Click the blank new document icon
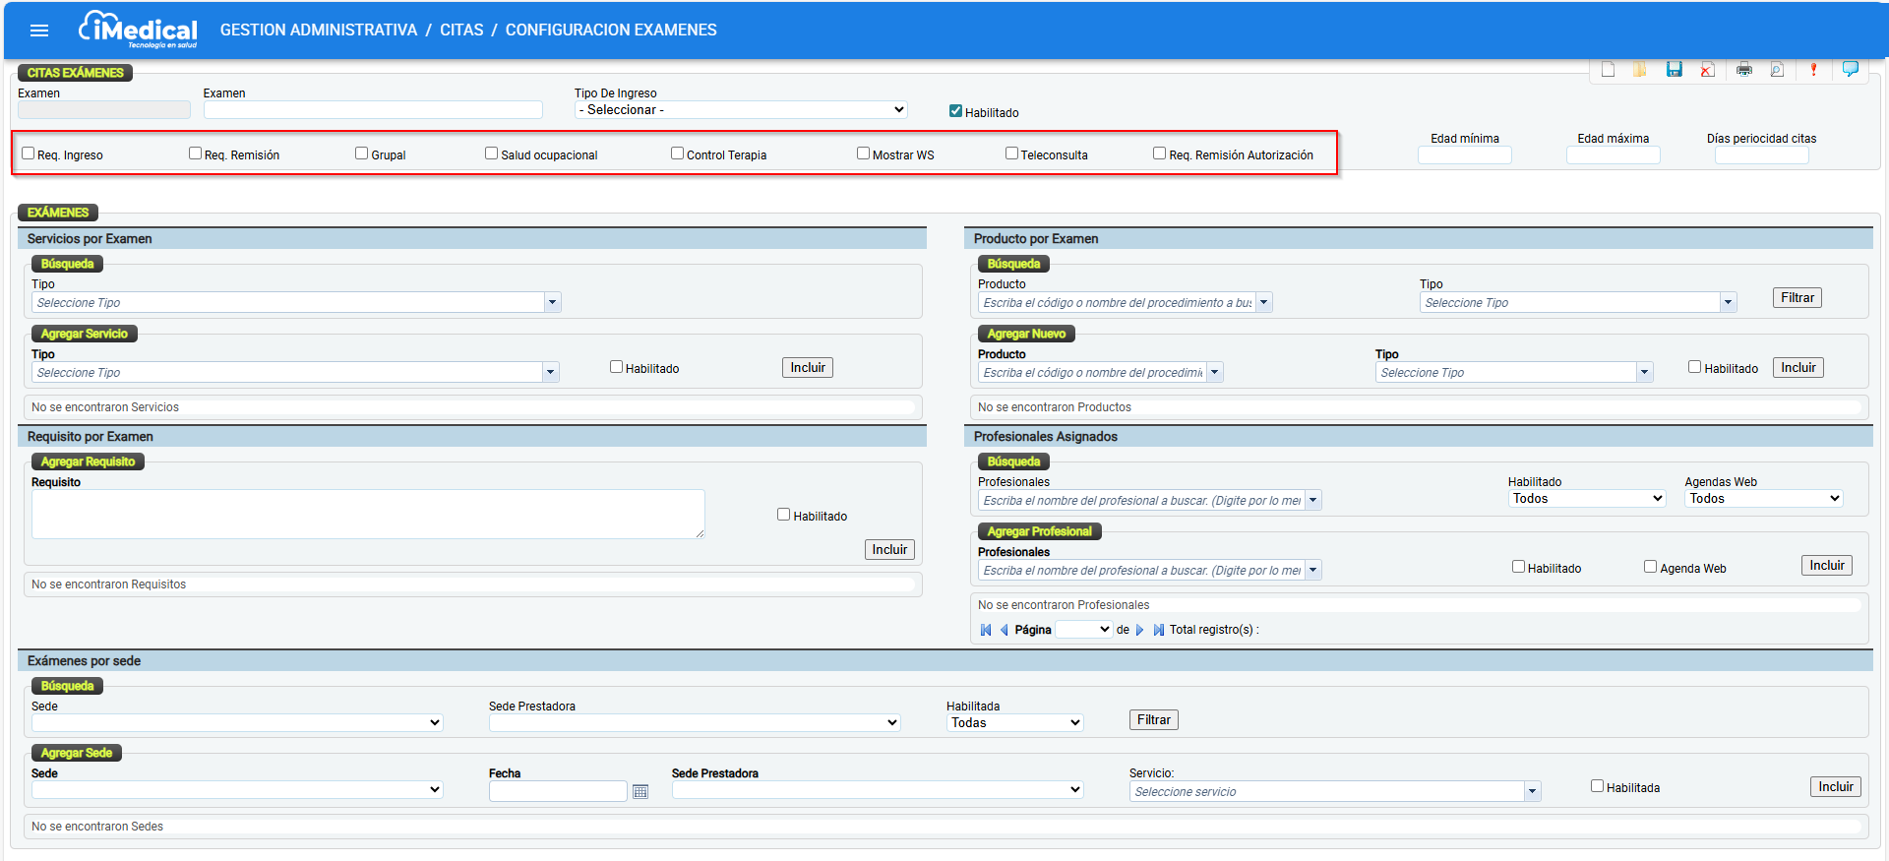The image size is (1889, 861). coord(1608,69)
